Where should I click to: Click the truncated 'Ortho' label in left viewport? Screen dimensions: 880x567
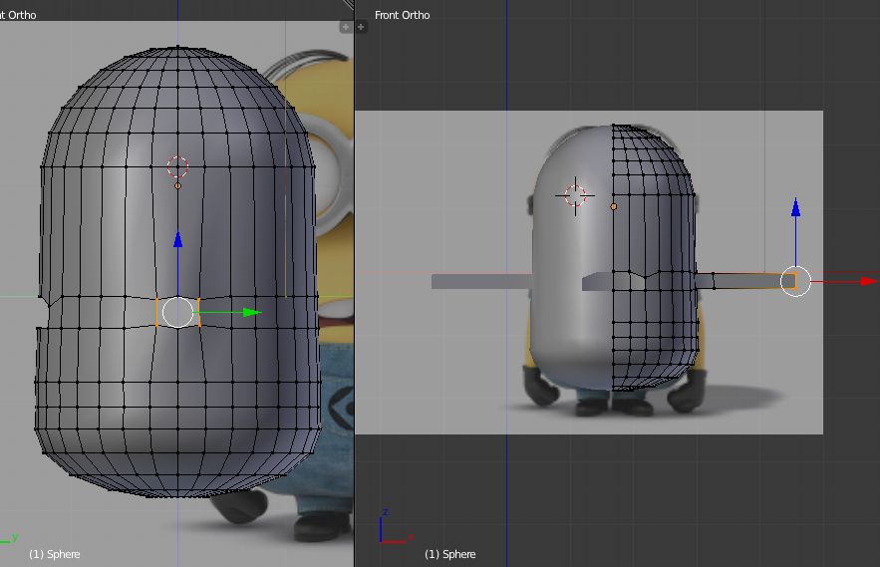tap(18, 15)
